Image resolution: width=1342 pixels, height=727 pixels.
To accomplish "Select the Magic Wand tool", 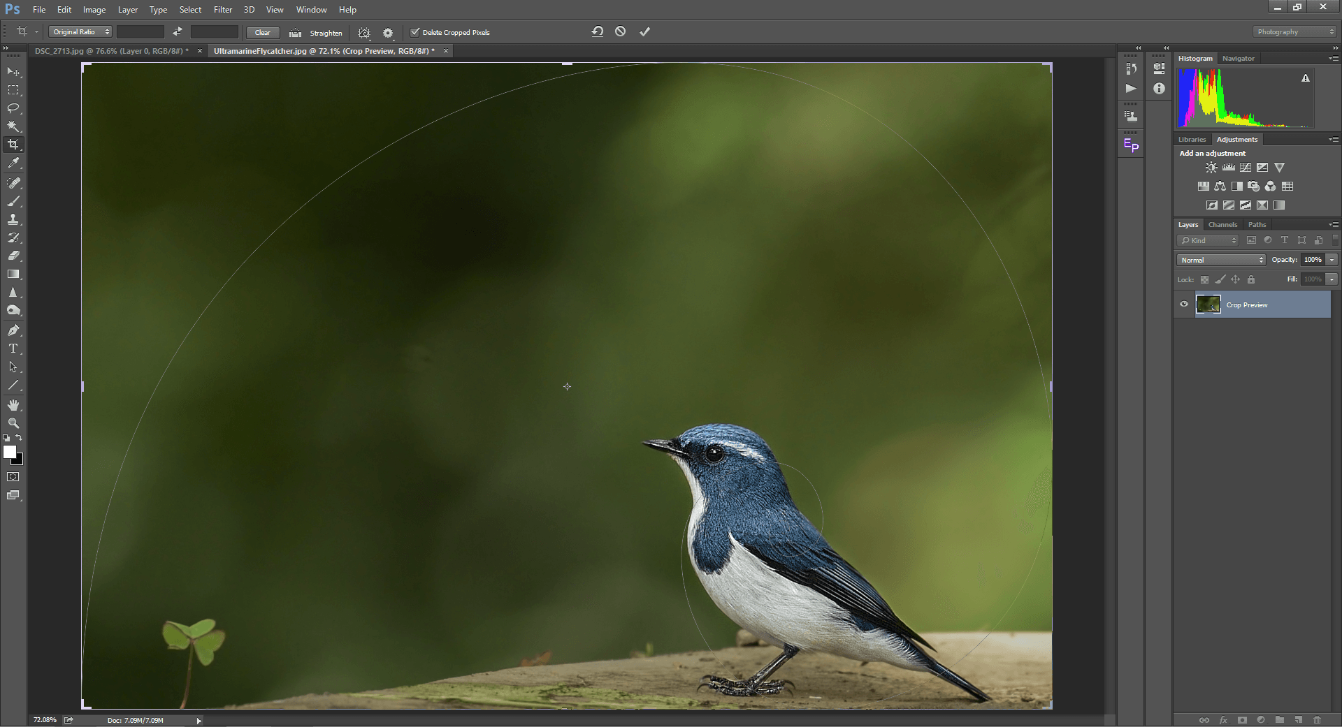I will click(13, 126).
